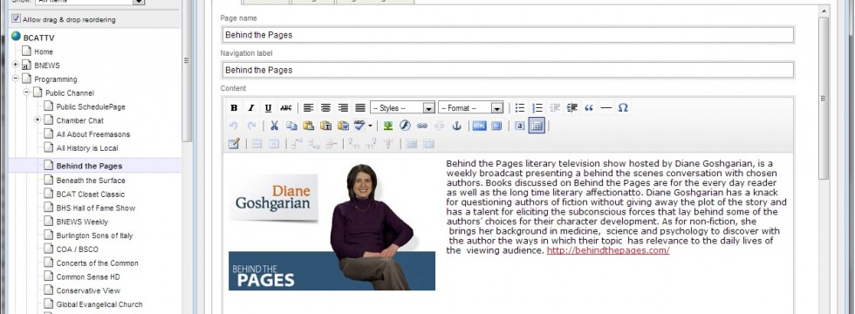
Task: Justify text fully
Action: pos(359,108)
